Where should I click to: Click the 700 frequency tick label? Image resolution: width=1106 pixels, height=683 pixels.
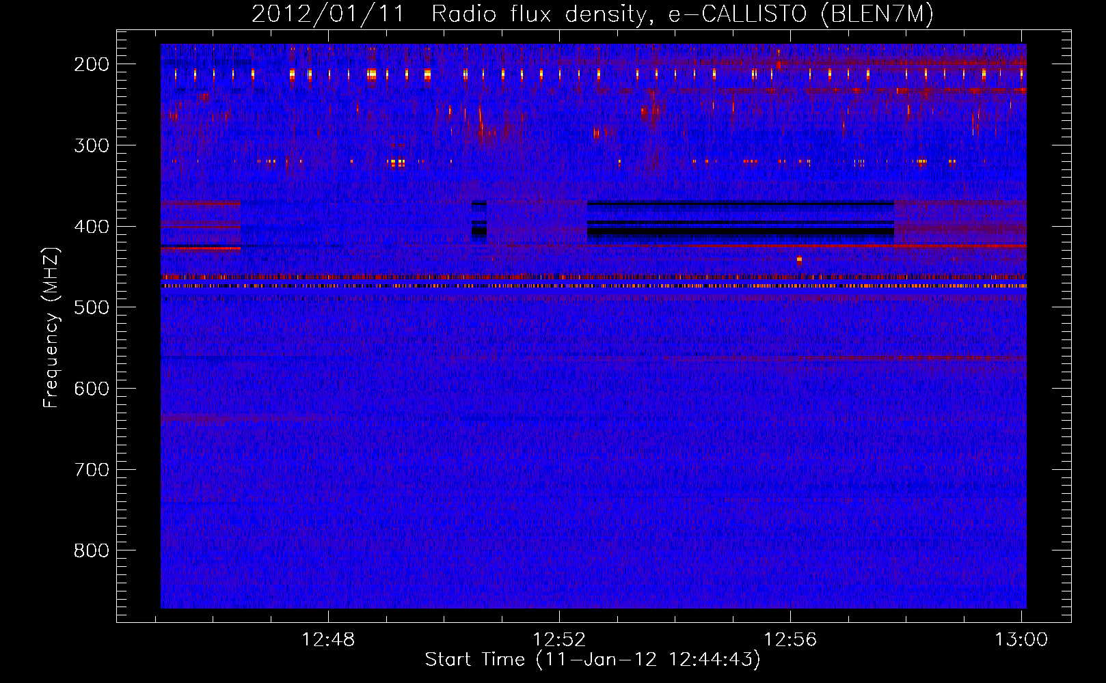tap(92, 470)
